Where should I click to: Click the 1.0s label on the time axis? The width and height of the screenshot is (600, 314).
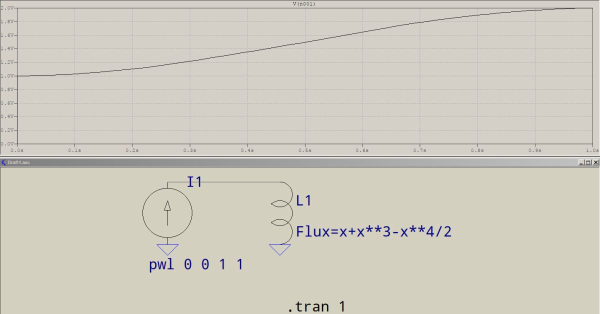(x=592, y=150)
